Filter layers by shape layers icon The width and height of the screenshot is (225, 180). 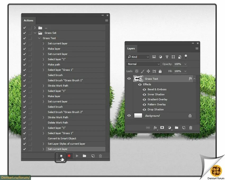(x=173, y=57)
